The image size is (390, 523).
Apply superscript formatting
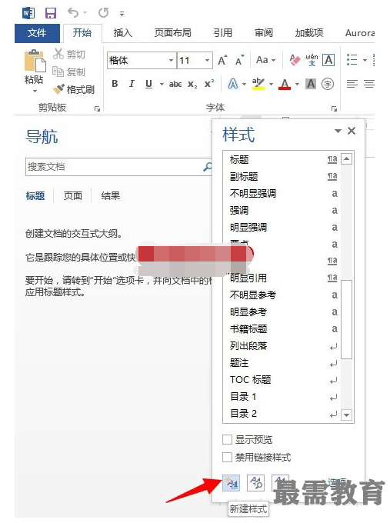coord(209,83)
